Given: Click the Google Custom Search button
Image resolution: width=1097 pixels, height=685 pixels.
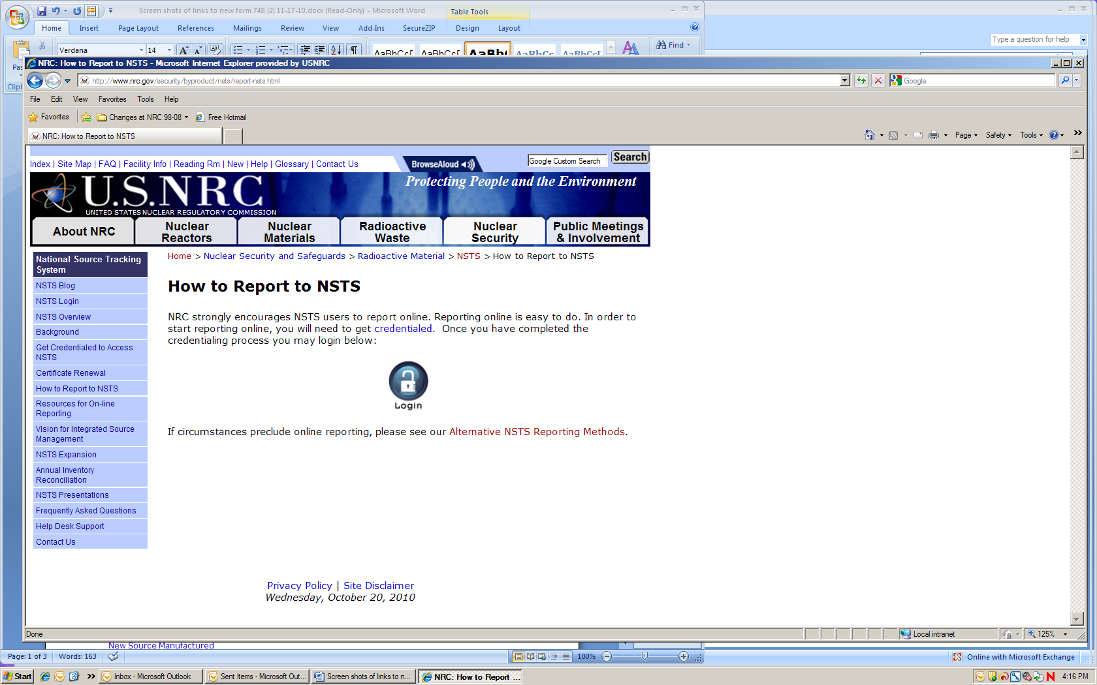Looking at the screenshot, I should tap(630, 157).
